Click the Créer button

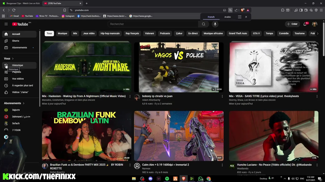click(292, 24)
